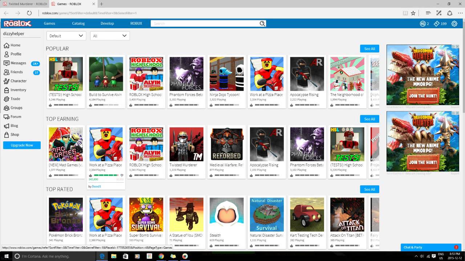The image size is (465, 261).
Task: Click the Character sidebar icon
Action: tap(7, 81)
